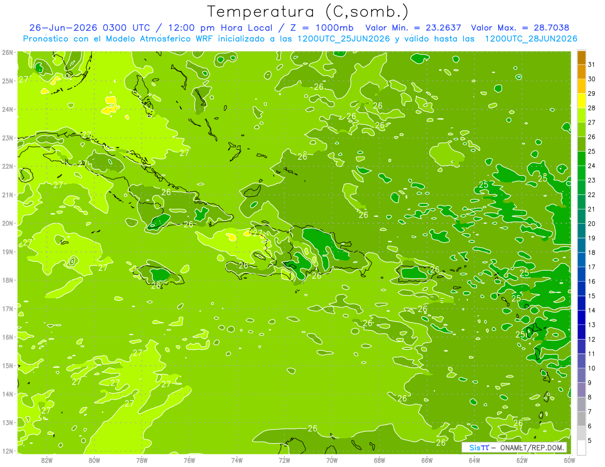Pick the blue legend swatch between 15 and 16
605x467 pixels.
[581, 289]
